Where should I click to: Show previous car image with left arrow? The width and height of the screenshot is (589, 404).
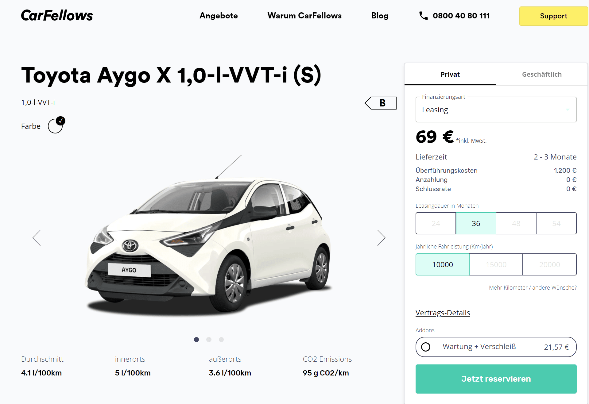coord(37,238)
